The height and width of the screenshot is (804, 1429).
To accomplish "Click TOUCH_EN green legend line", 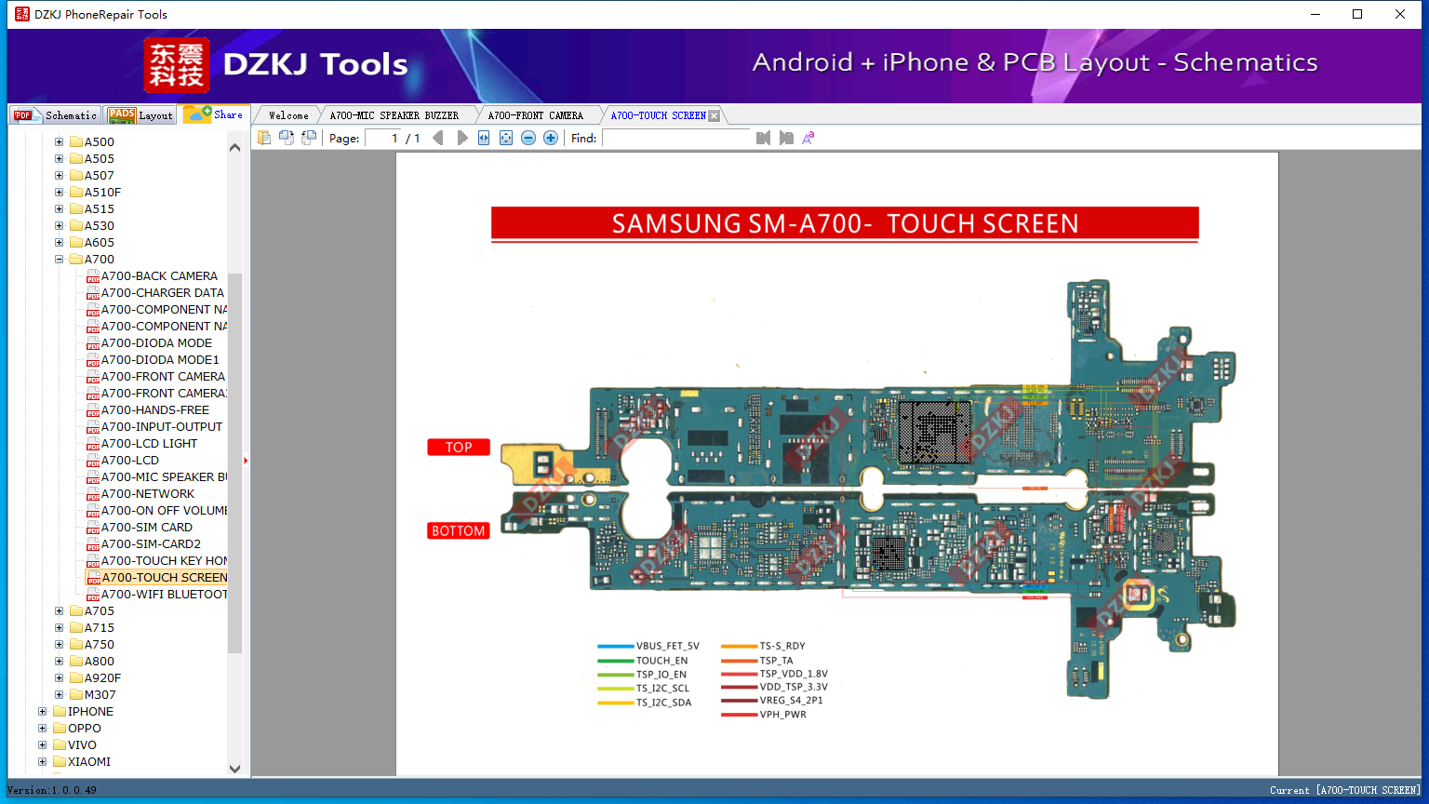I will [616, 661].
